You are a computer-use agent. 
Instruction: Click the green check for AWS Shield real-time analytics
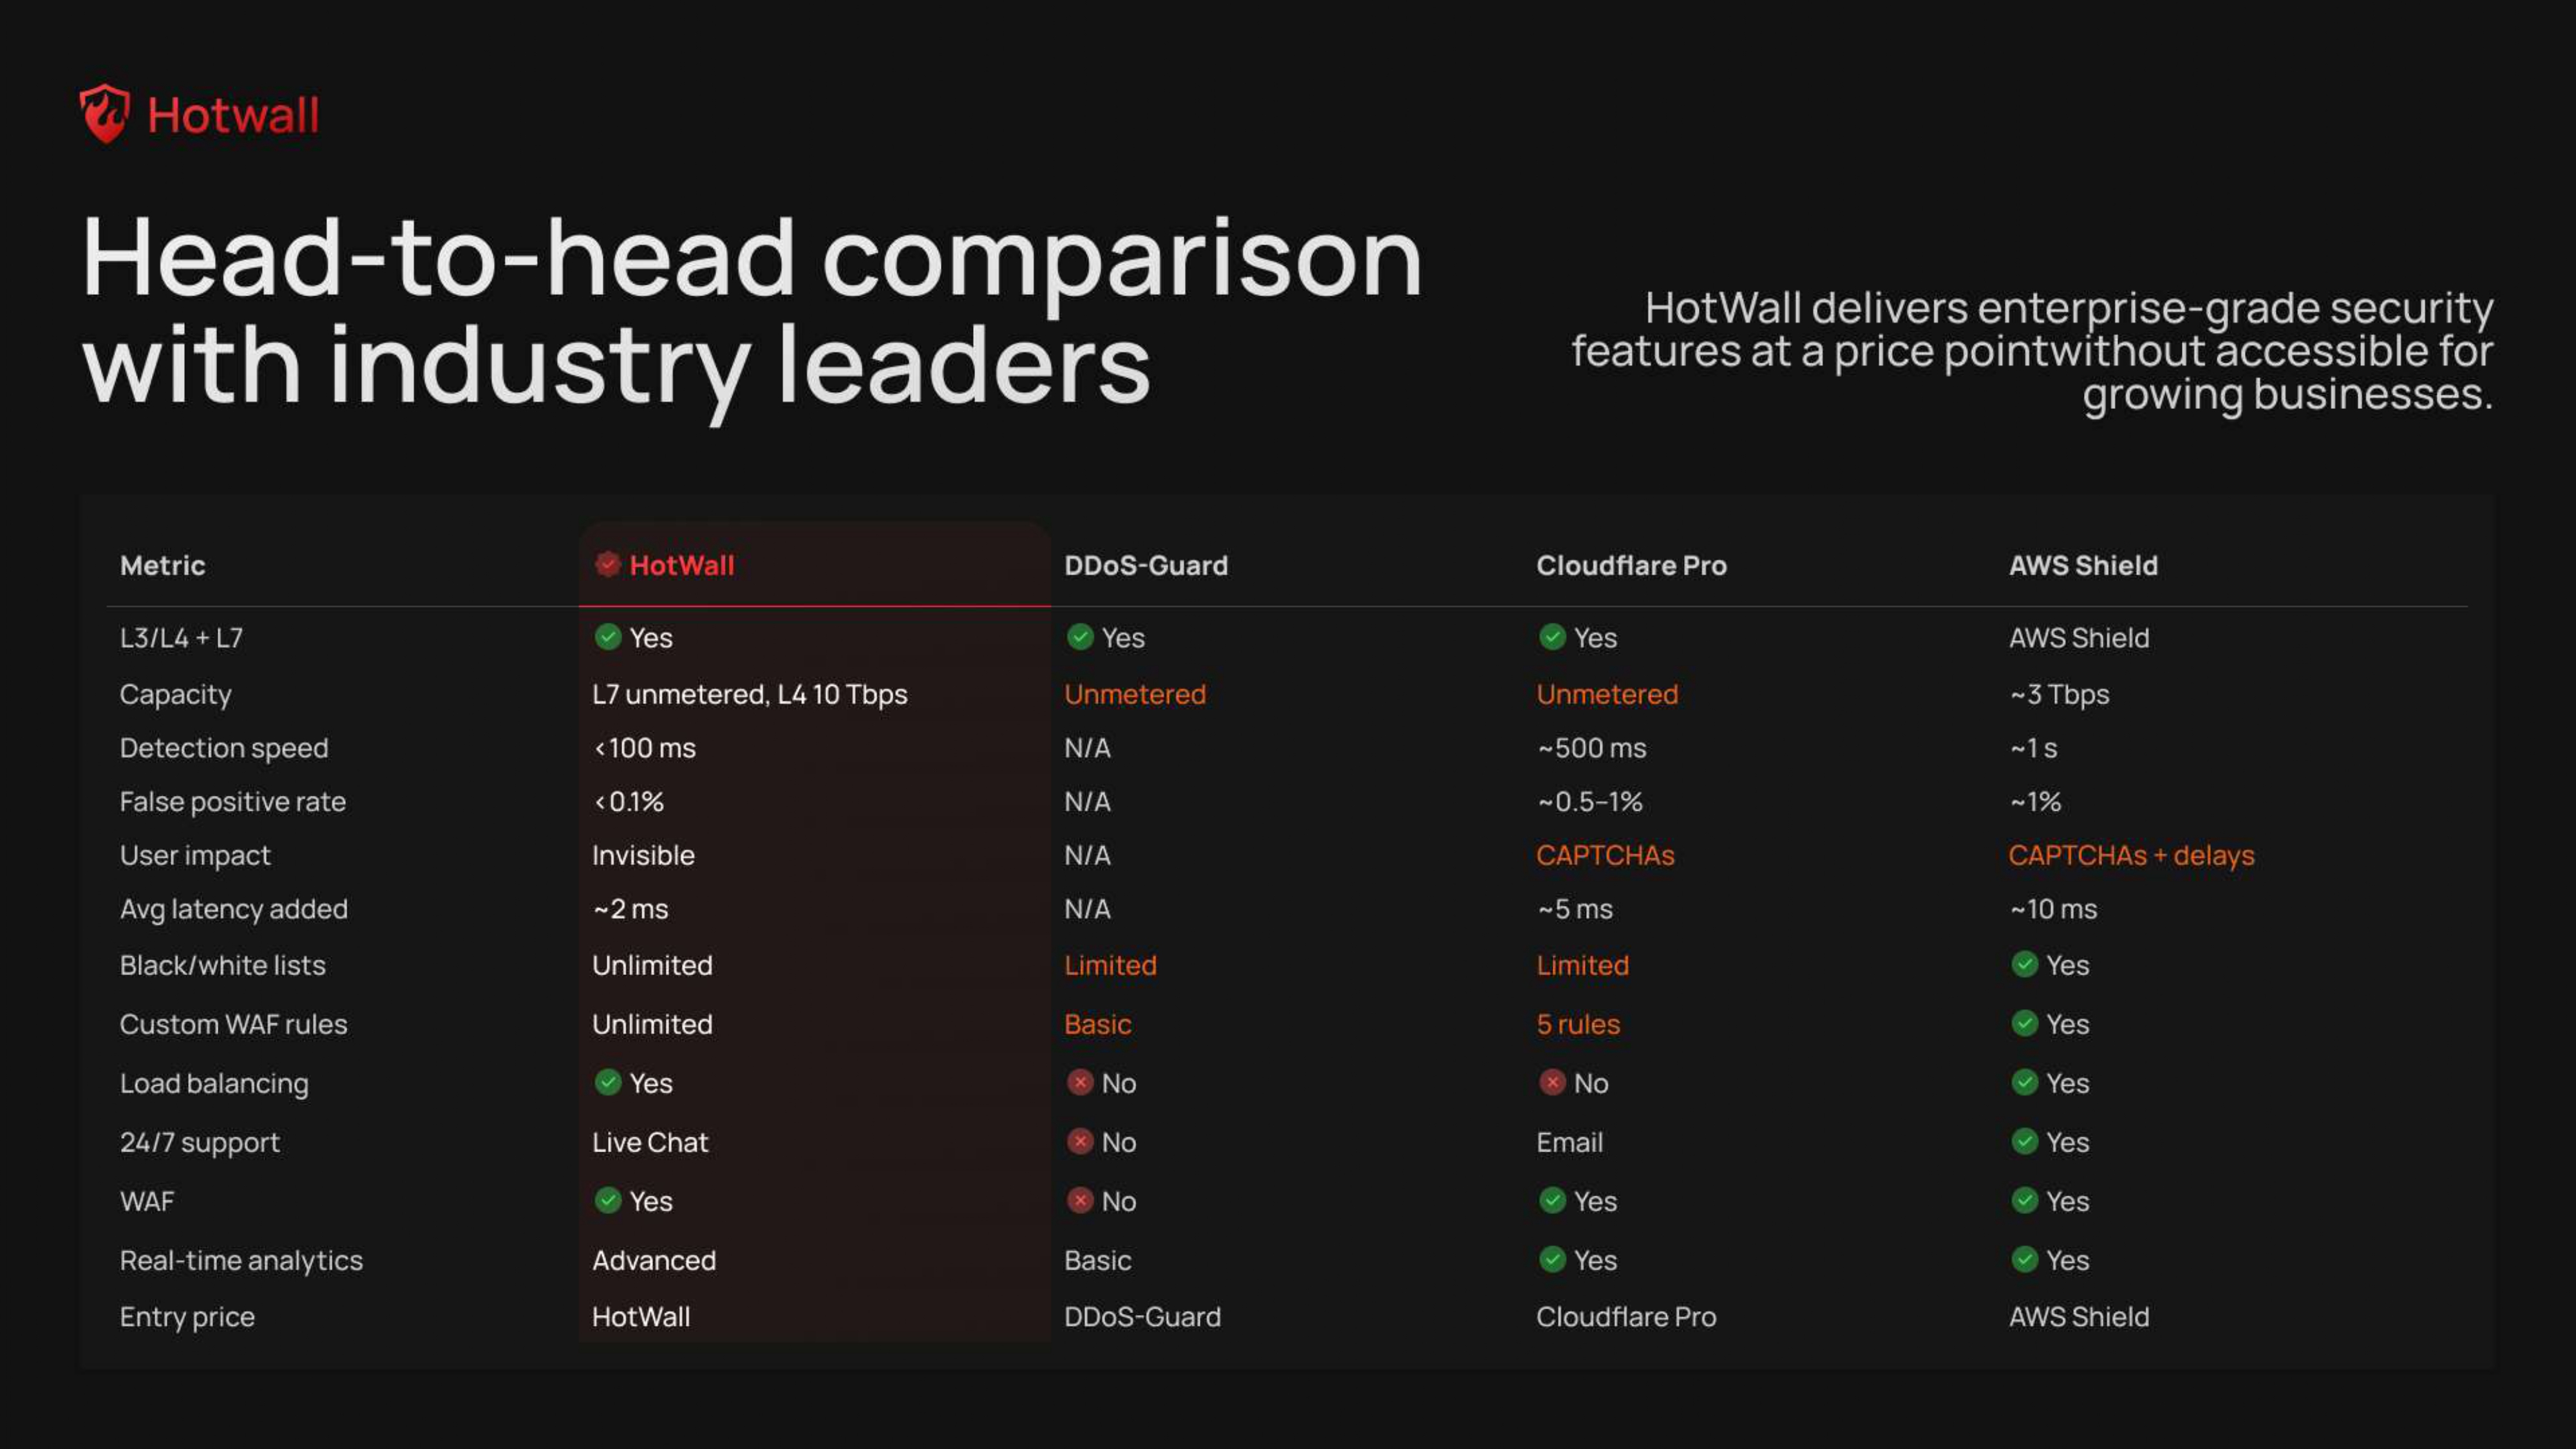pyautogui.click(x=2025, y=1260)
